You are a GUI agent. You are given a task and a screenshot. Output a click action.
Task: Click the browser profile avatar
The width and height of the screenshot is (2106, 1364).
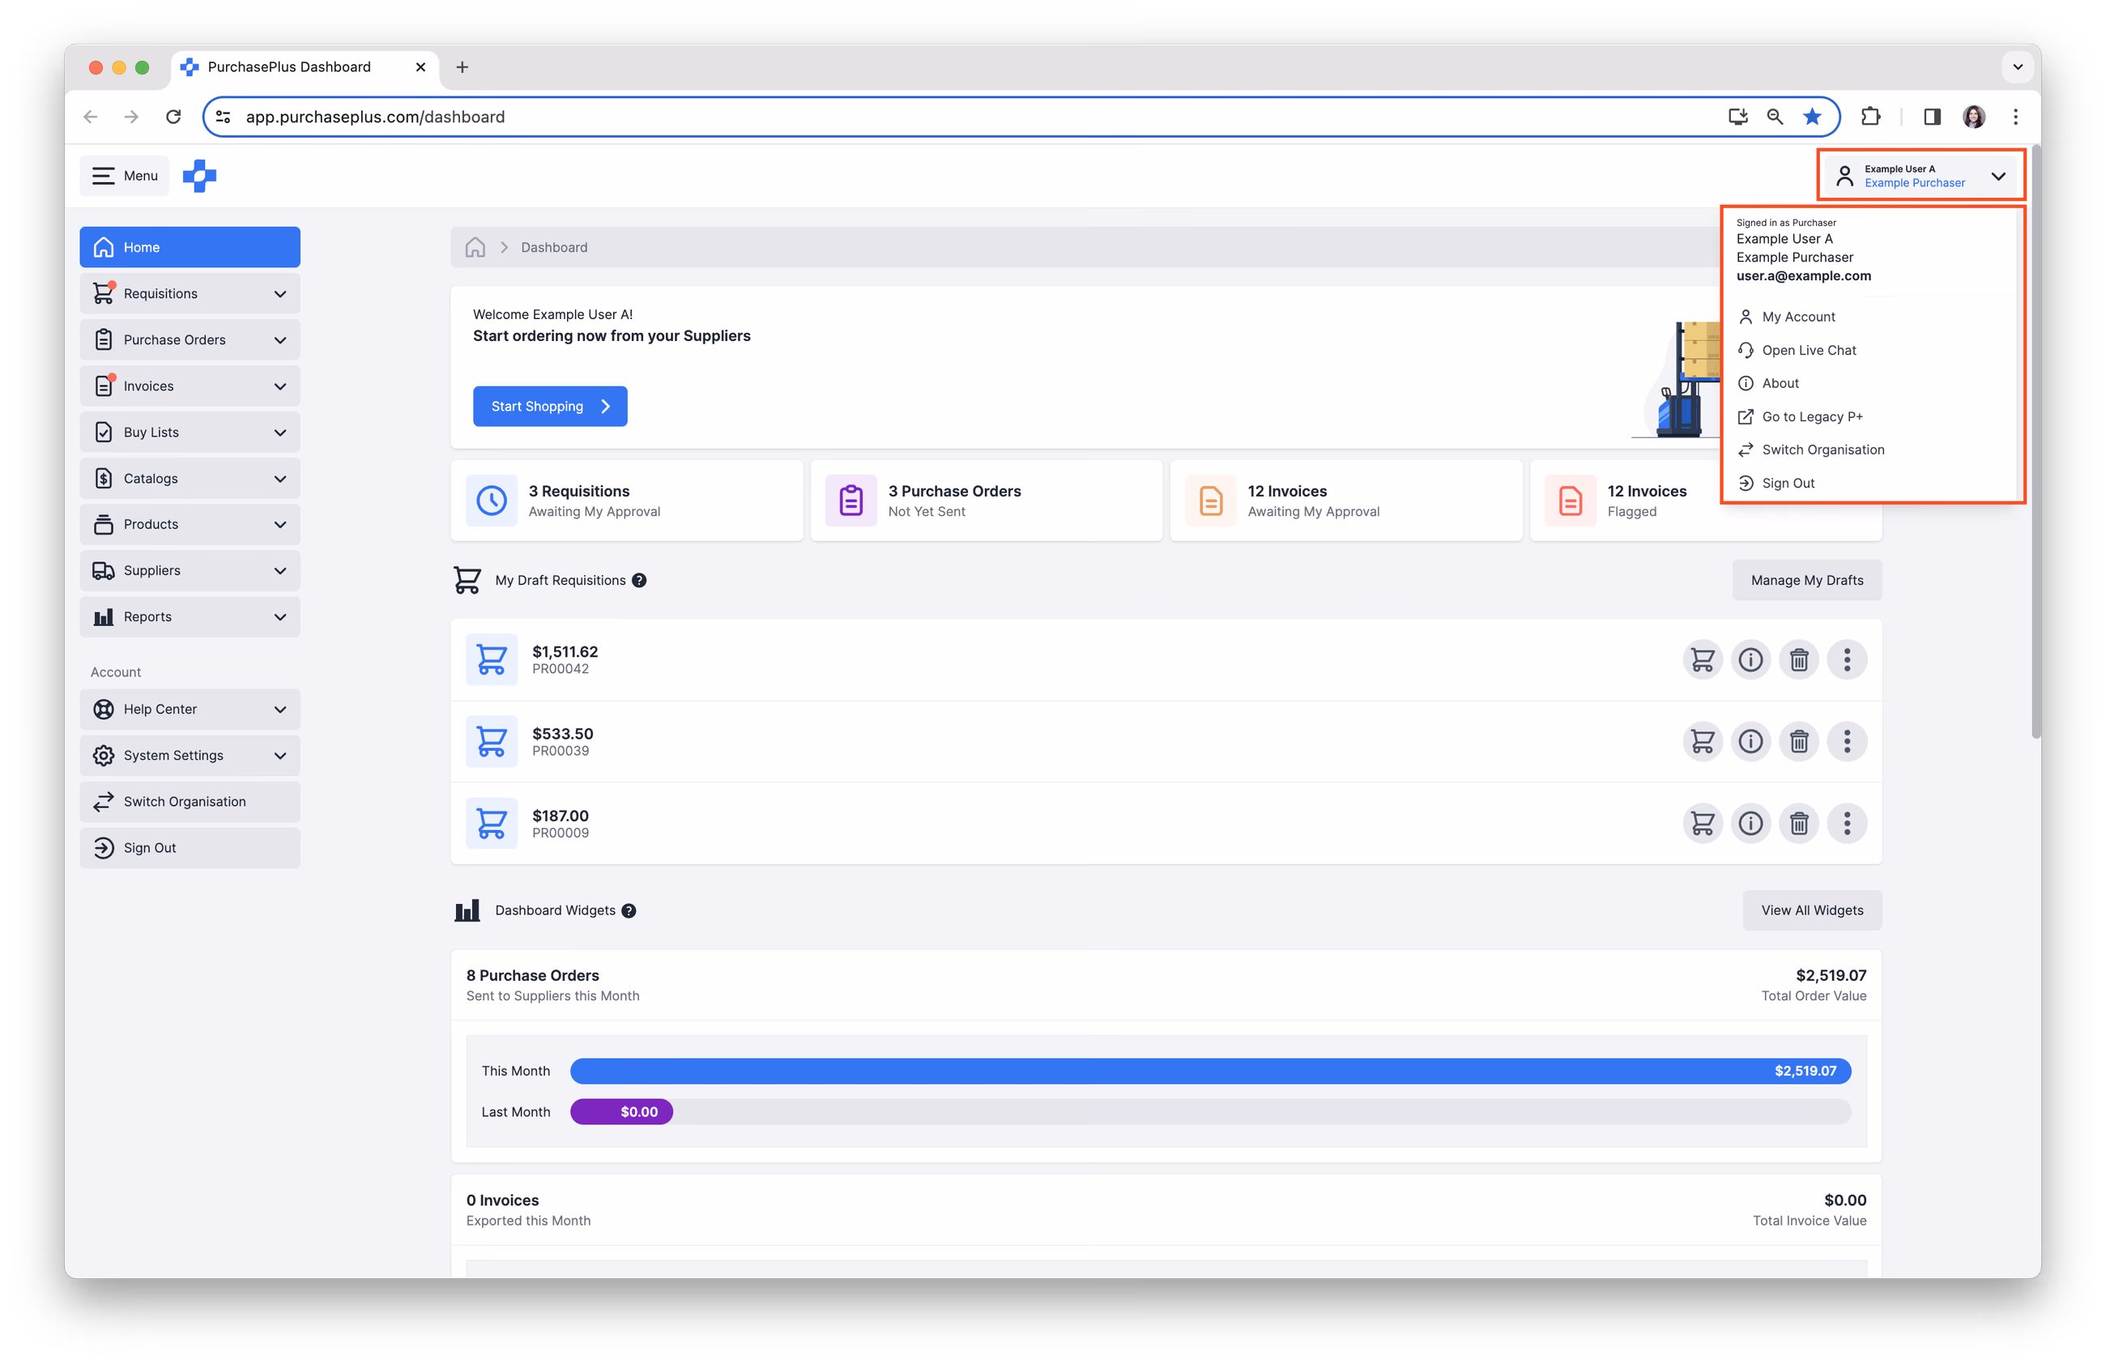1974,117
